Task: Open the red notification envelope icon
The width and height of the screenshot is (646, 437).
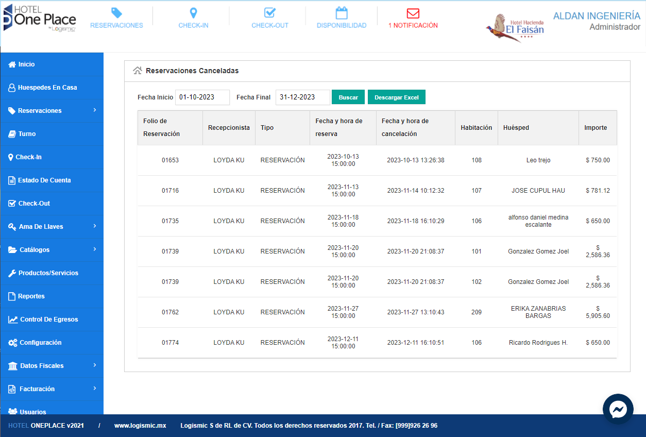Action: [x=413, y=13]
